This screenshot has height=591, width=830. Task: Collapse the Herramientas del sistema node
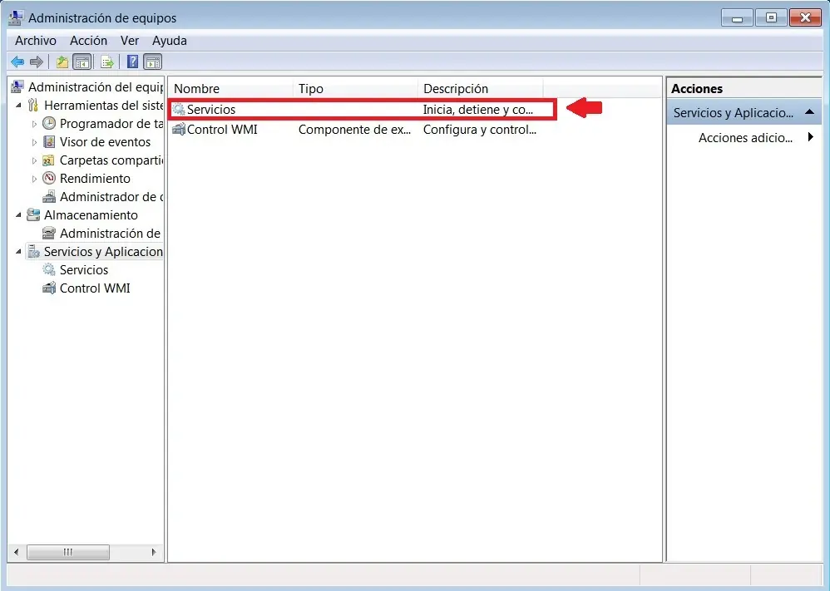pyautogui.click(x=18, y=106)
